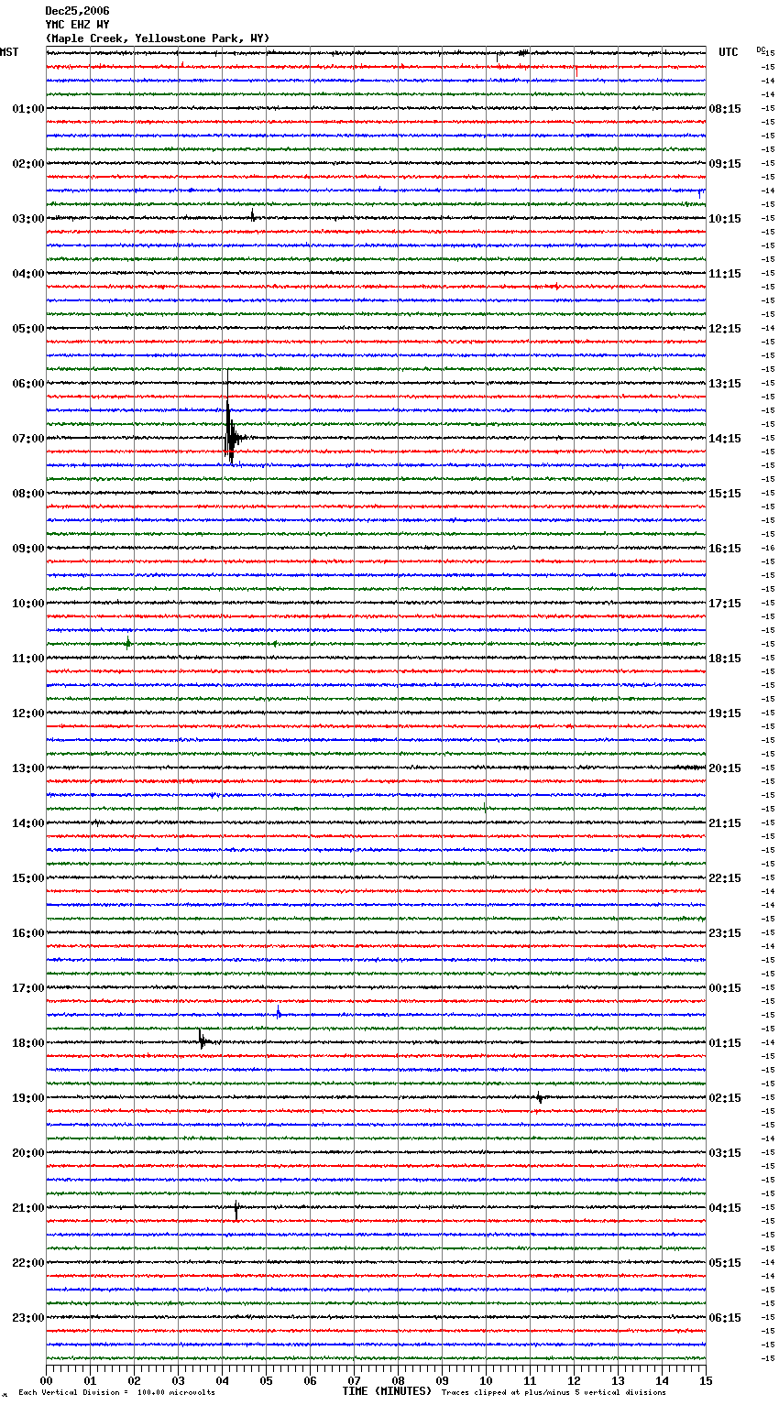Select the 19:00 MST row label
Screen dimensions: 779x1405
tap(28, 1098)
